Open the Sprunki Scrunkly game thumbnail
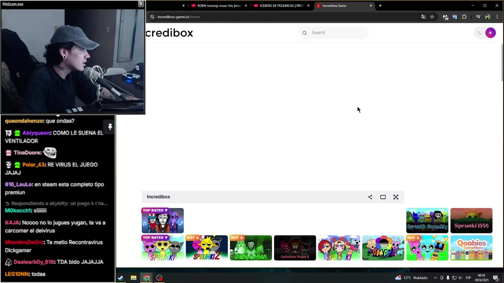504x283 pixels. click(427, 221)
